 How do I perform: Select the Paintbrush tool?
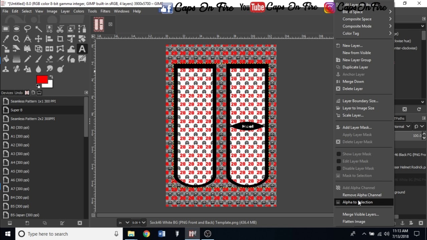click(38, 59)
